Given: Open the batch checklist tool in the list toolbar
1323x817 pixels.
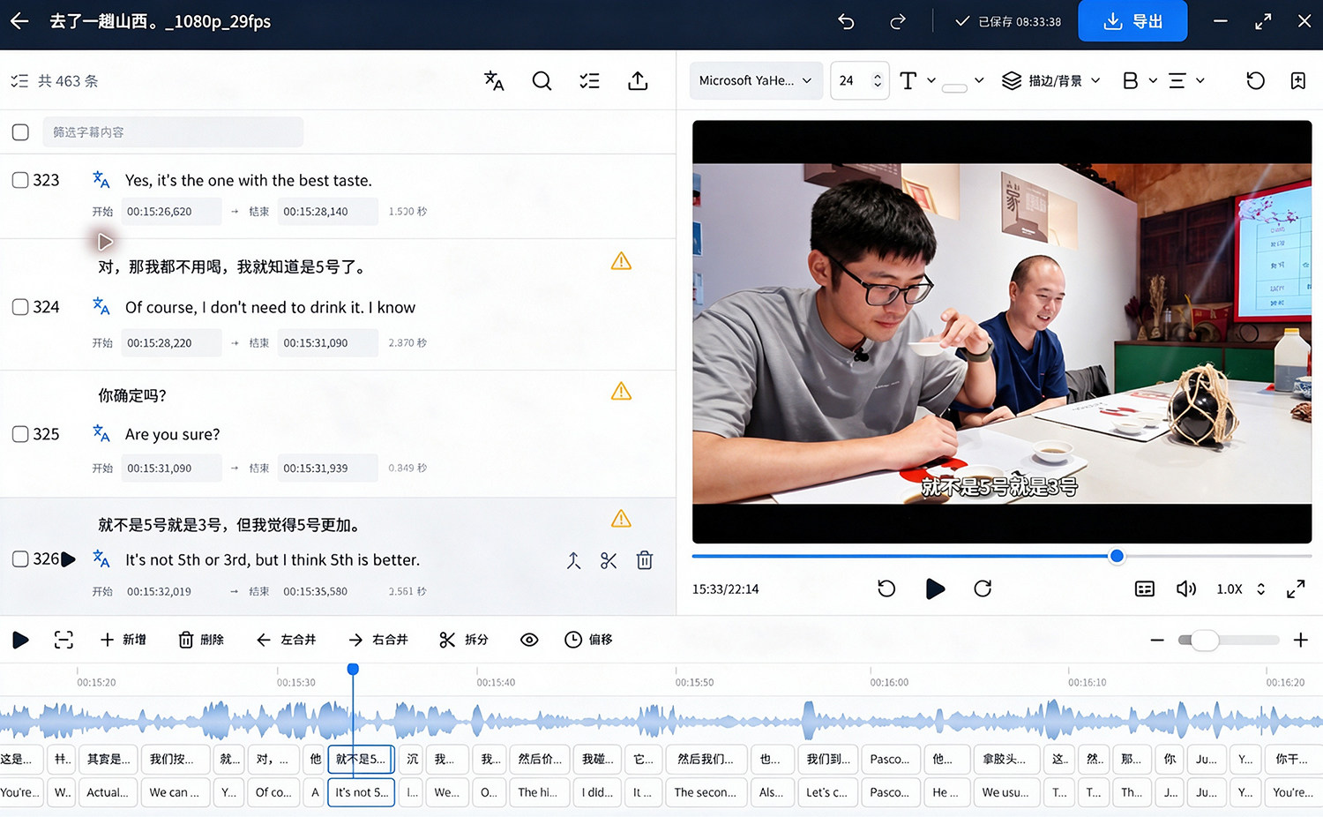Looking at the screenshot, I should tap(589, 81).
